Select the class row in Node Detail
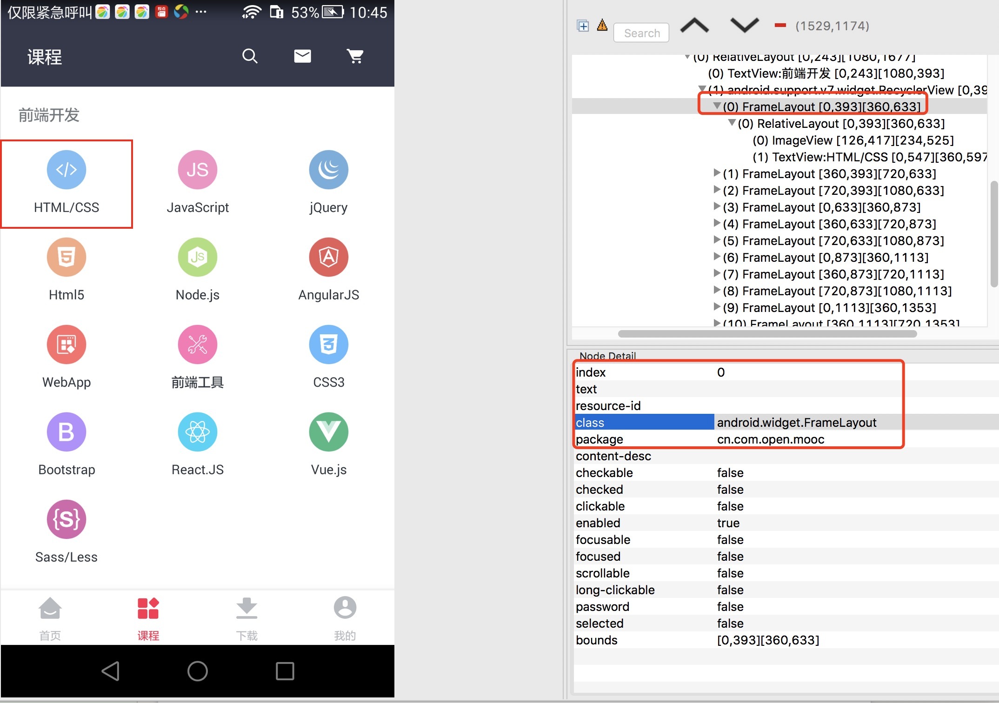Screen dimensions: 999x703 (786, 422)
